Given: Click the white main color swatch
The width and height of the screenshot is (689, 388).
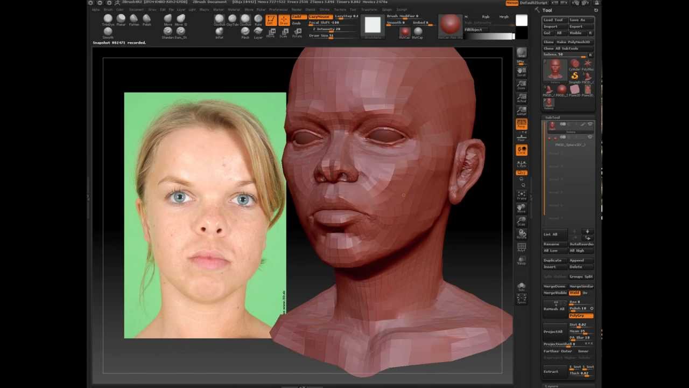Looking at the screenshot, I should coord(521,20).
